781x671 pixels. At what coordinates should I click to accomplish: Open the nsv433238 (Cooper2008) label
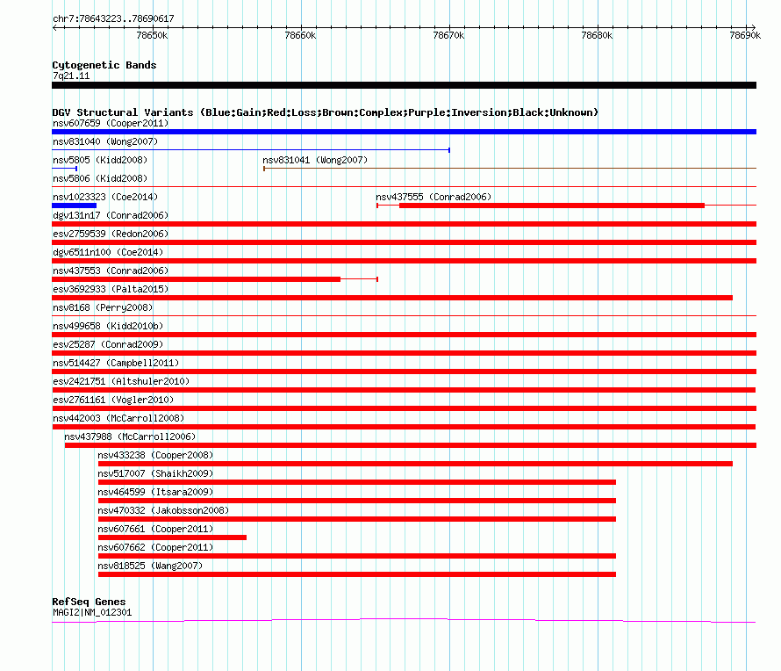tap(155, 455)
